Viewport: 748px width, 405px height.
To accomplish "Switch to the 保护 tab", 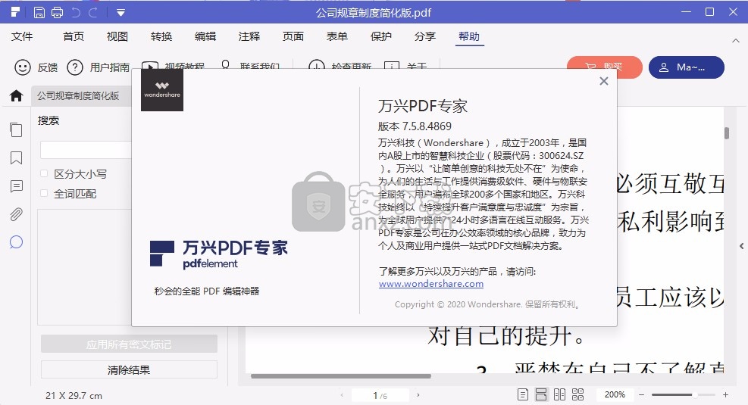I will point(381,36).
